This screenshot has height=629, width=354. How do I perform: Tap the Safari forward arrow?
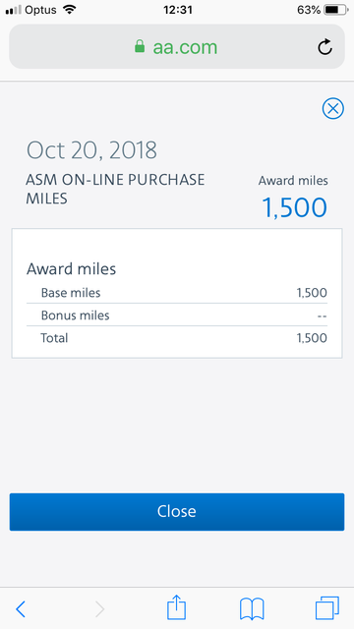pyautogui.click(x=99, y=609)
